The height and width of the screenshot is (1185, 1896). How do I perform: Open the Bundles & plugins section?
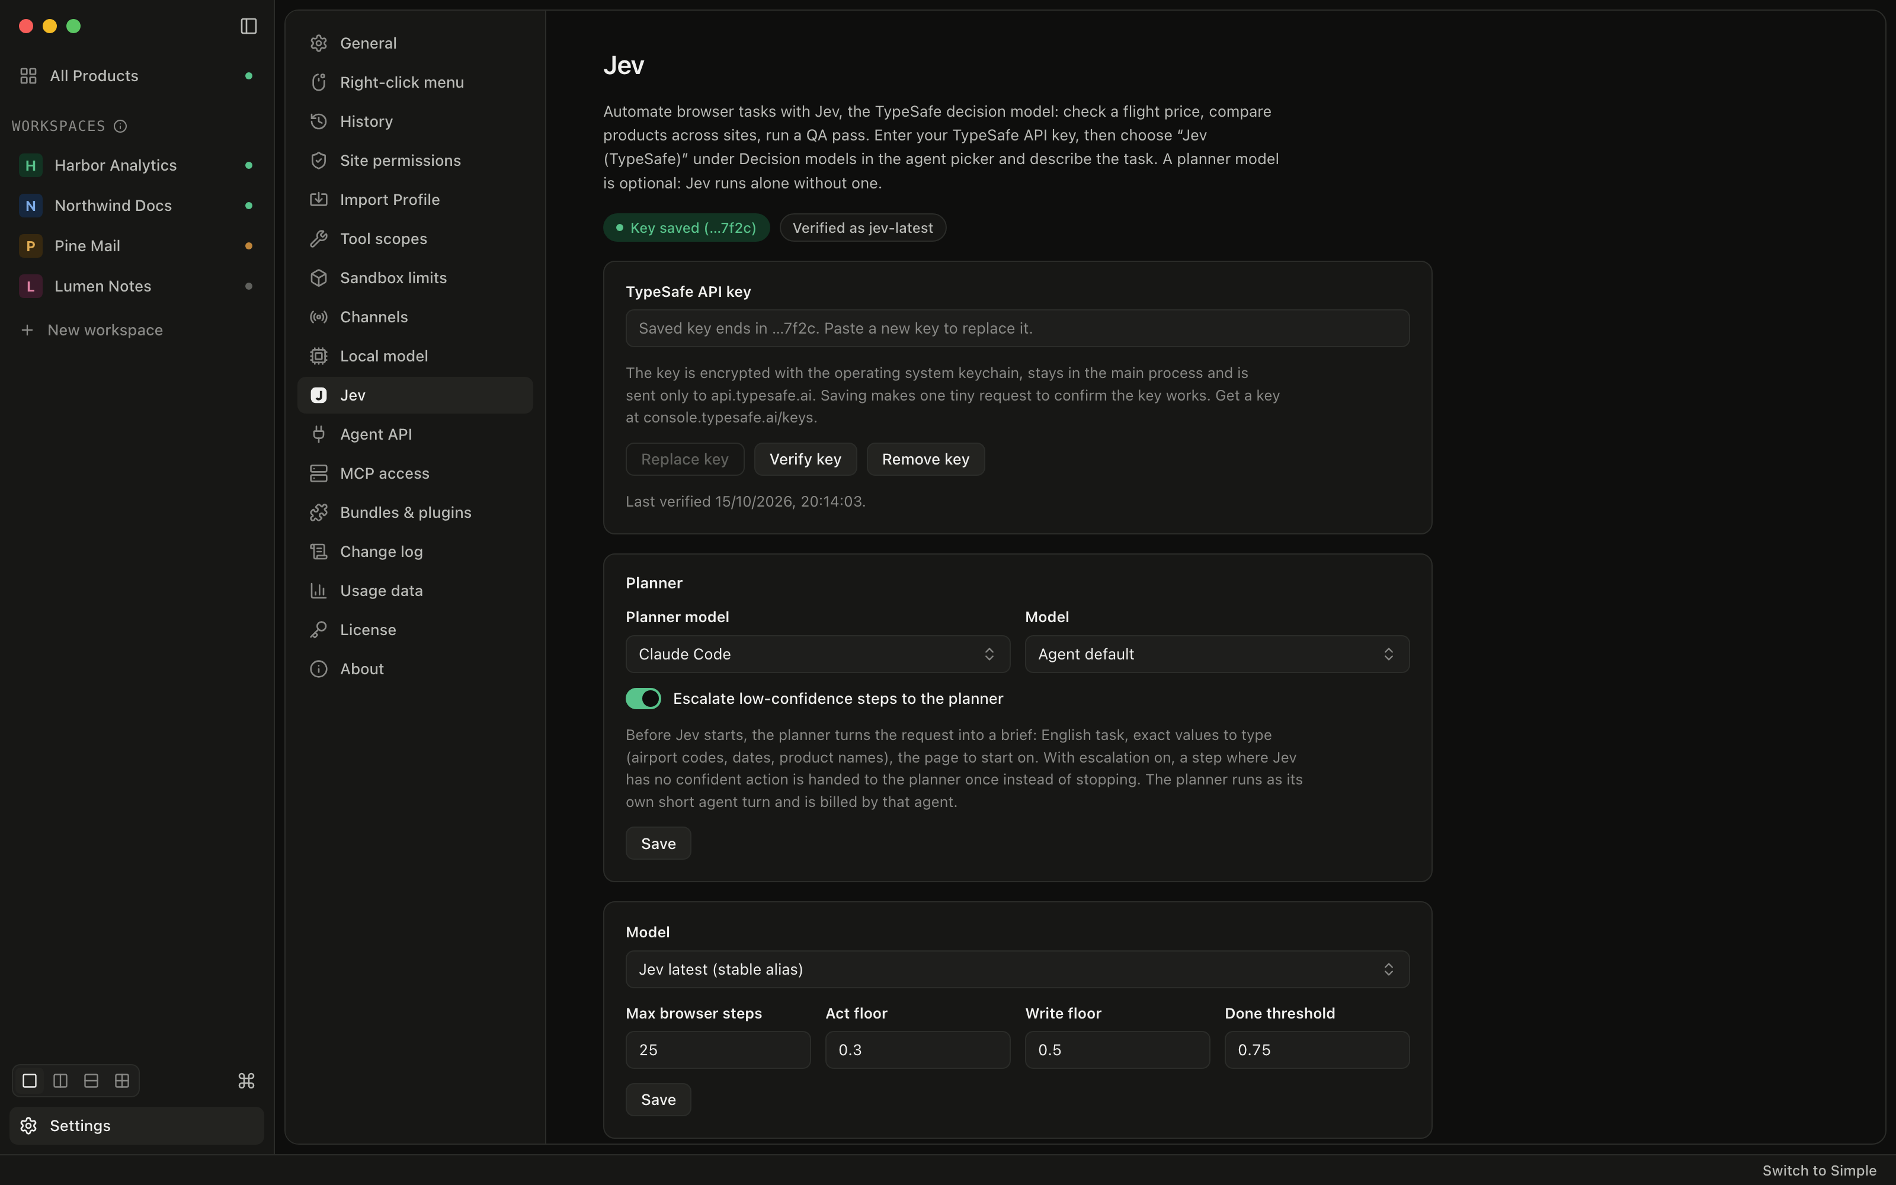pyautogui.click(x=415, y=513)
